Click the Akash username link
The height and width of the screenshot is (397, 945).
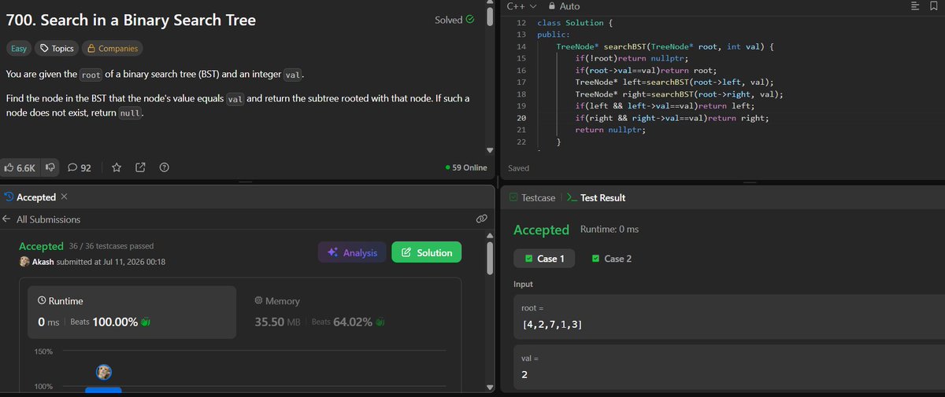pyautogui.click(x=43, y=262)
